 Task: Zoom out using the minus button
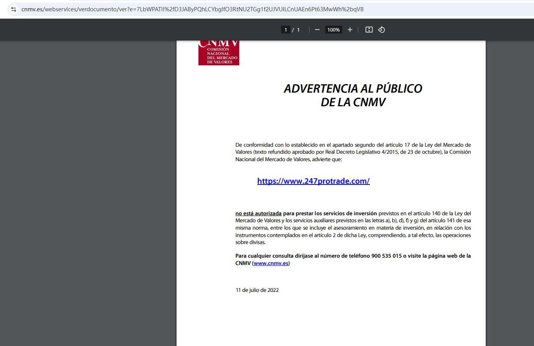(x=317, y=30)
